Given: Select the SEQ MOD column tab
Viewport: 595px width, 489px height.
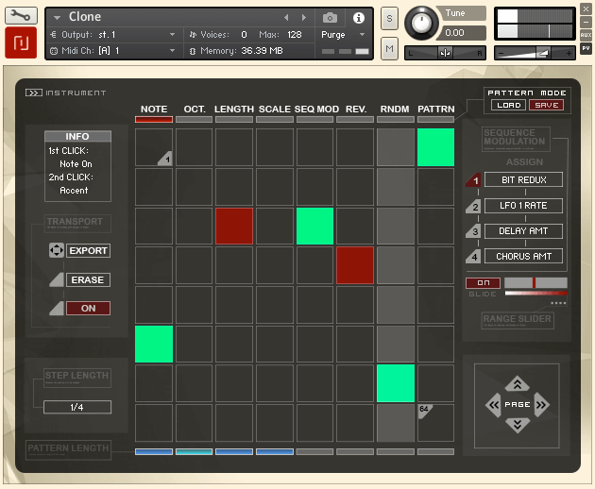Looking at the screenshot, I should click(315, 110).
